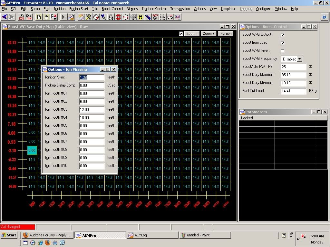This screenshot has height=247, width=330.
Task: Click the Boost/Idle PW TPS input field
Action: 293,67
